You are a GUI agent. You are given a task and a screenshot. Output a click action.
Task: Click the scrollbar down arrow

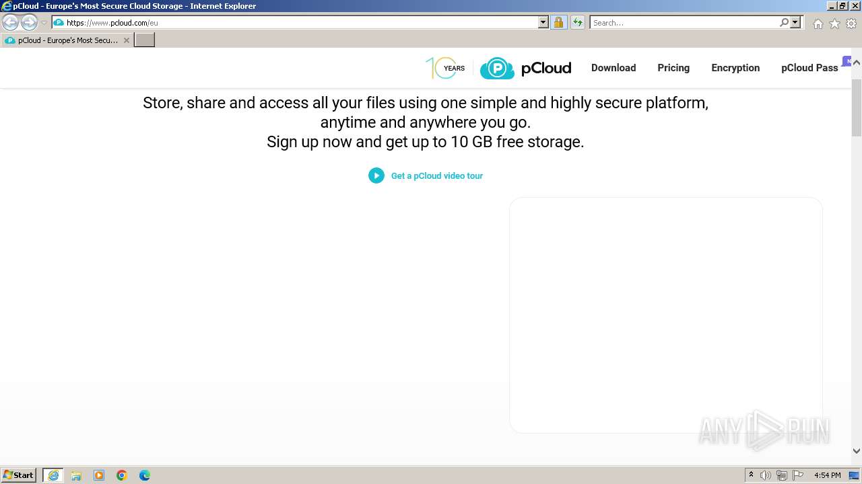click(857, 451)
